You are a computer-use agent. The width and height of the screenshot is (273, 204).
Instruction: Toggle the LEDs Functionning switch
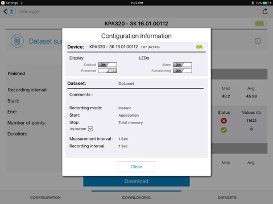click(183, 71)
